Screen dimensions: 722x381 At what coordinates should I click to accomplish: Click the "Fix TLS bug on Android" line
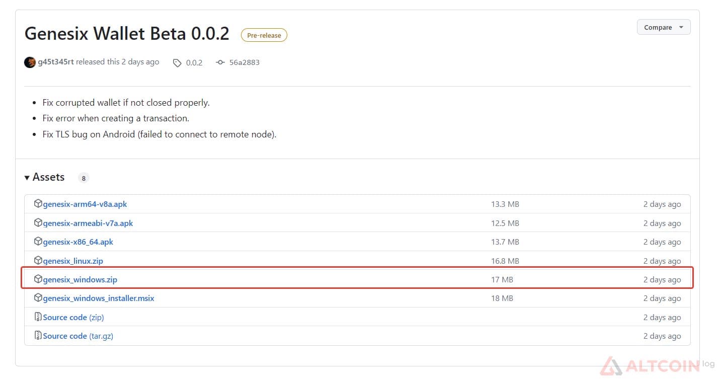pyautogui.click(x=159, y=135)
